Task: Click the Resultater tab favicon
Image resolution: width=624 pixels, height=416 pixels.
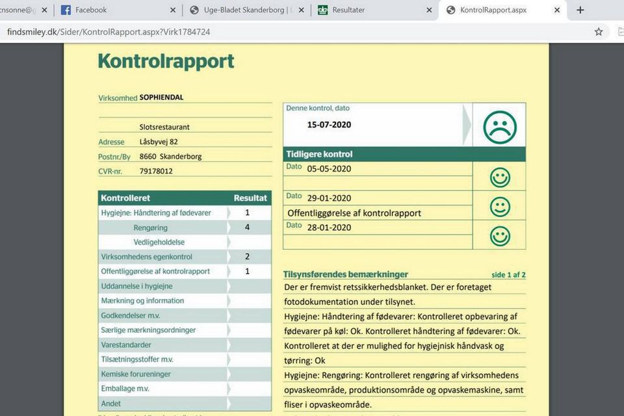Action: 322,10
